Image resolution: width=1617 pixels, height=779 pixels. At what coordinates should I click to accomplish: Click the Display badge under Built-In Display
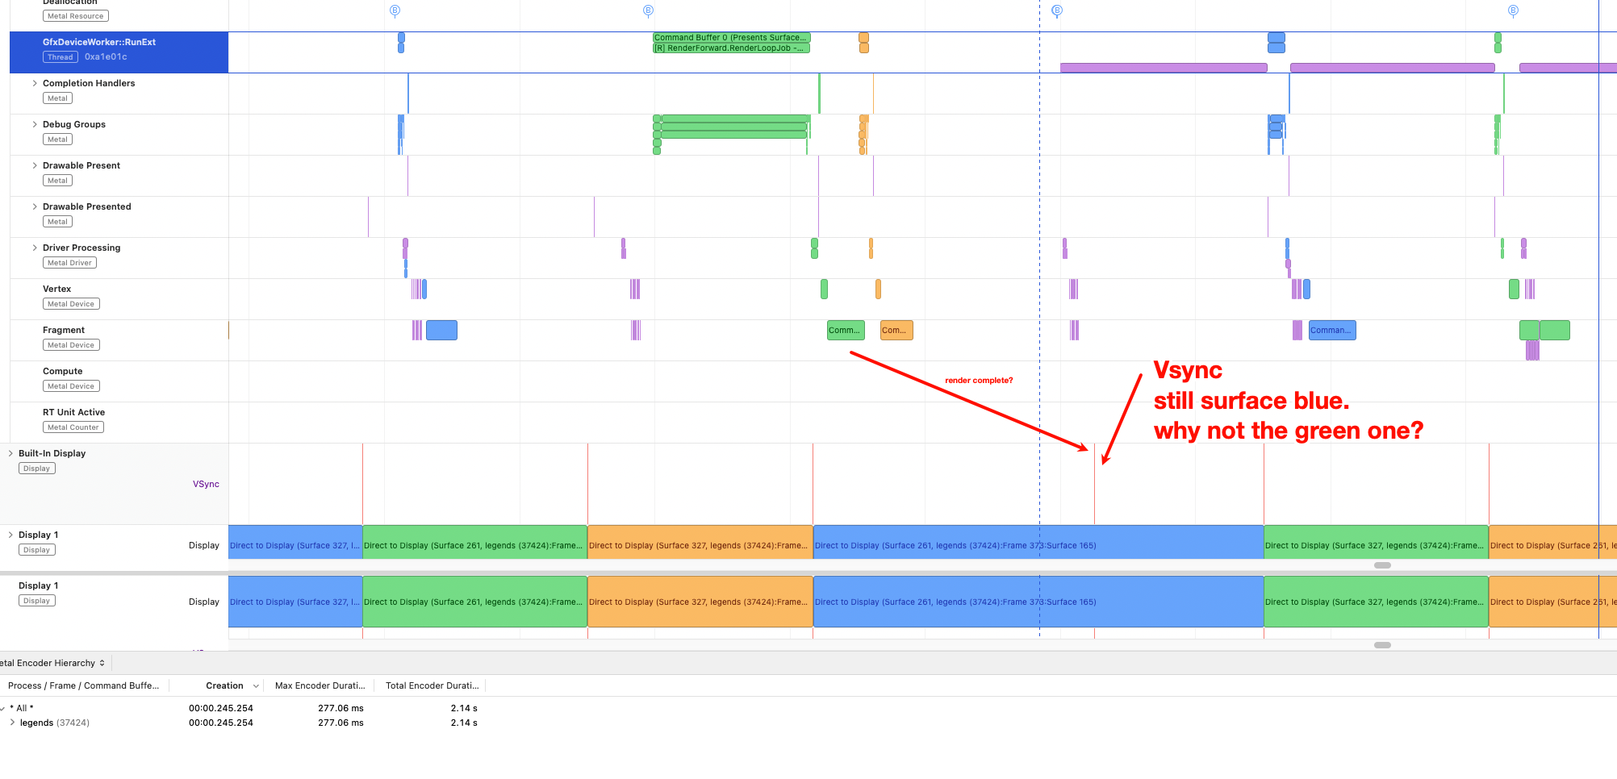pyautogui.click(x=37, y=469)
